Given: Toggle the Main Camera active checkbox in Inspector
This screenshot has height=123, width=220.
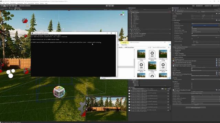Looking at the screenshot, I should [176, 10].
